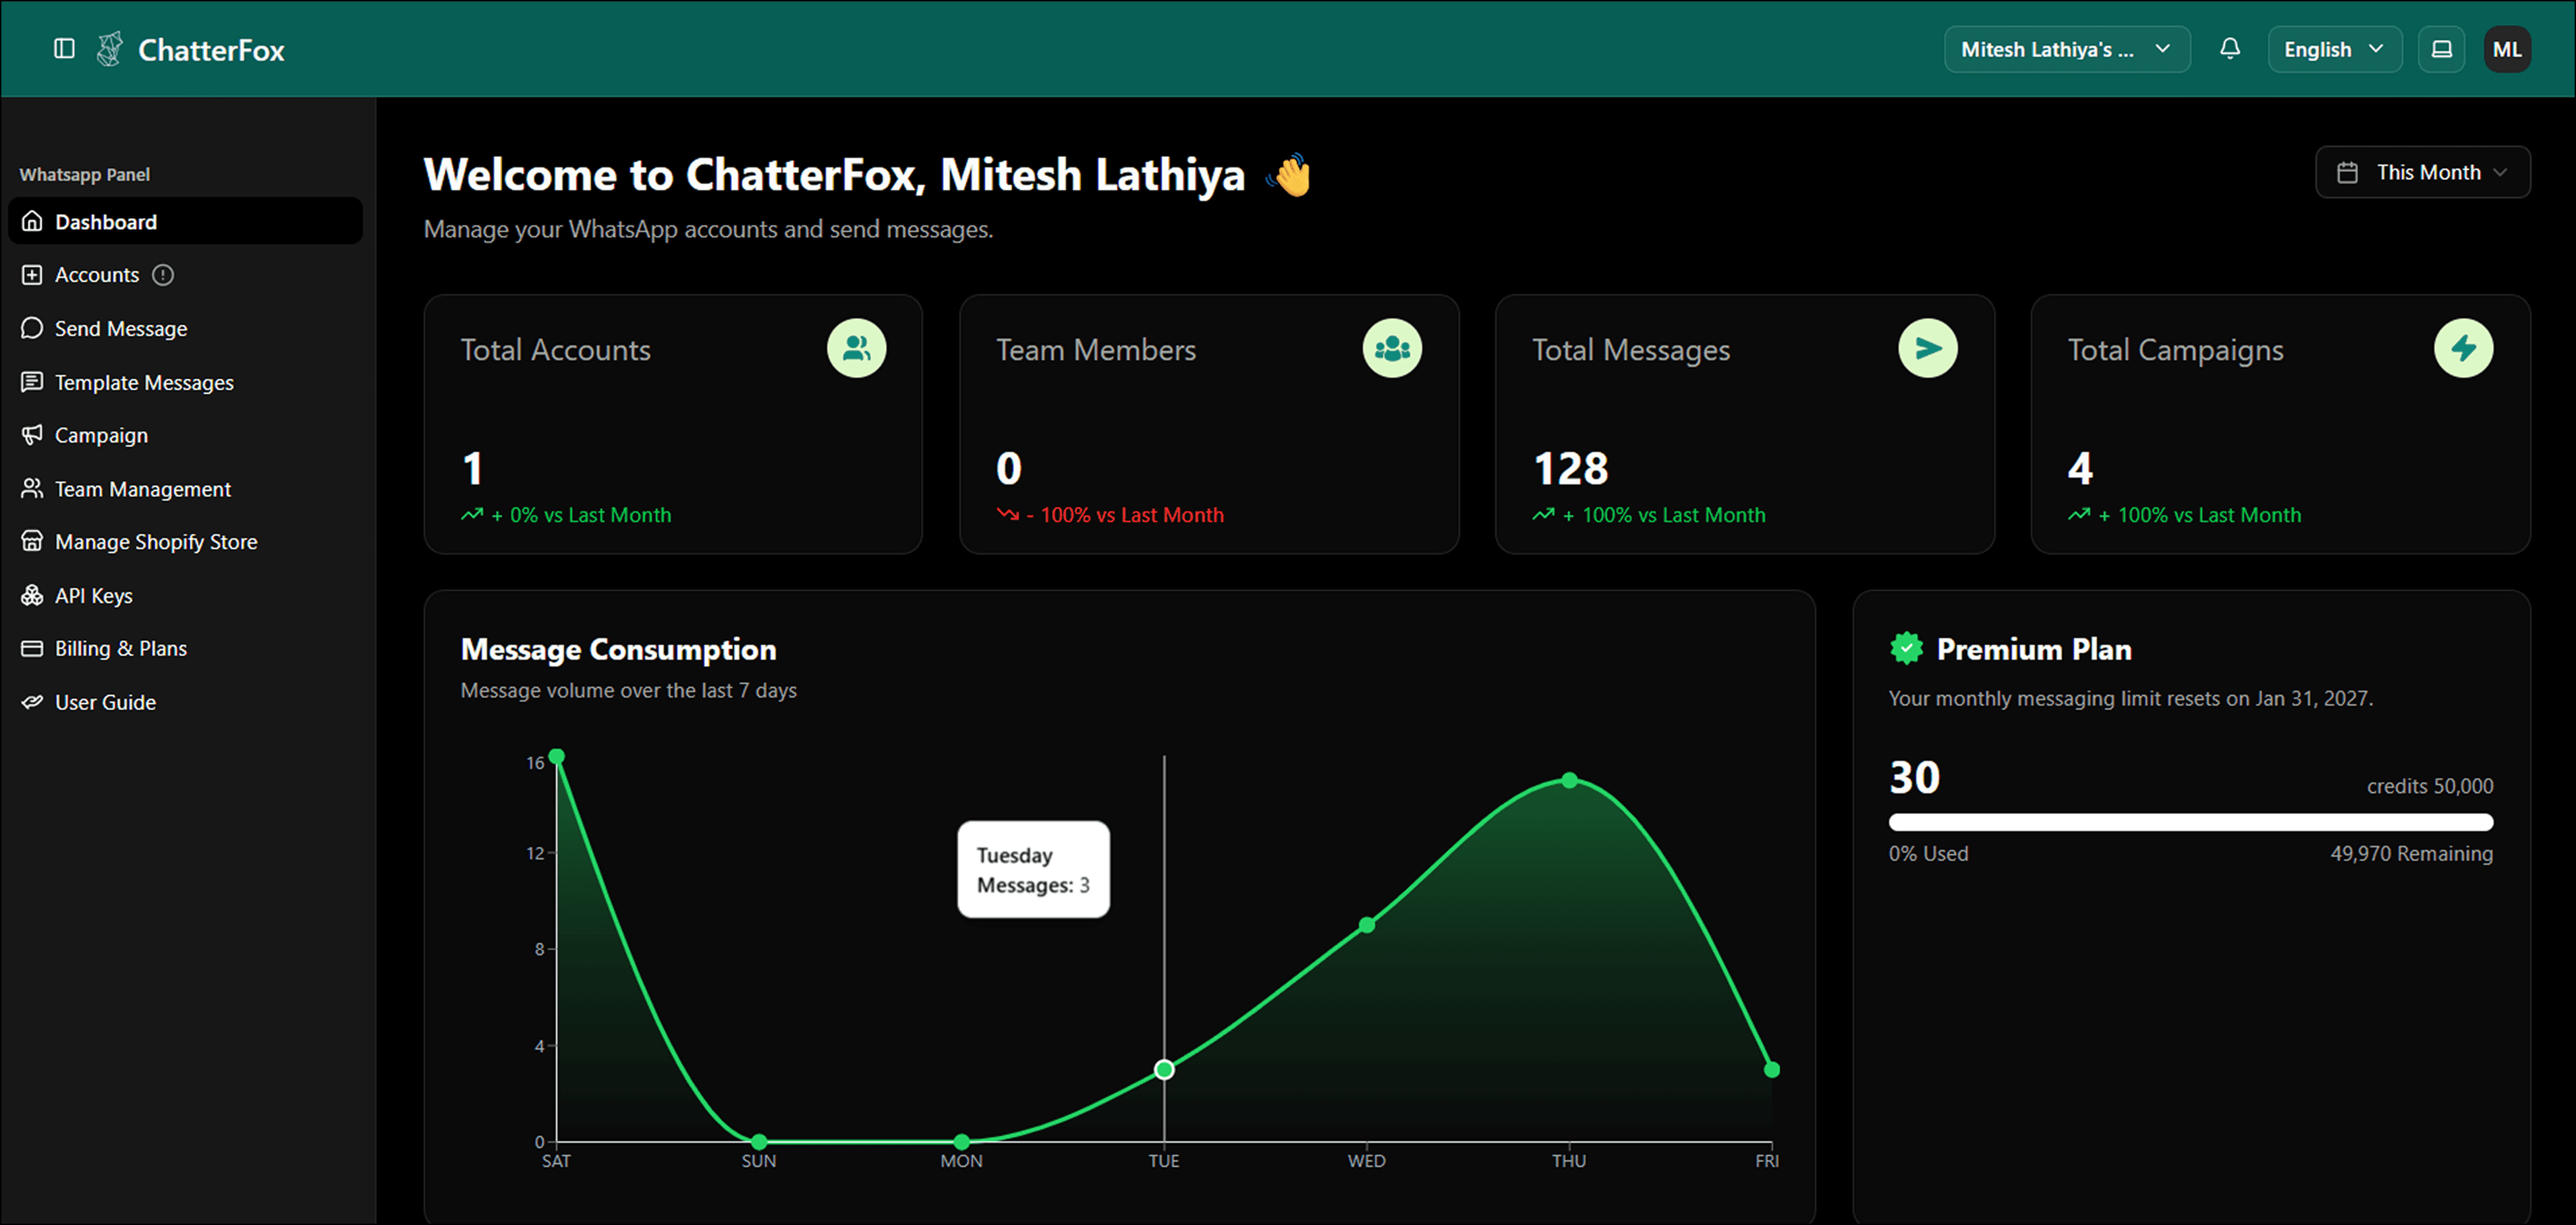Click the Total Campaigns value 4
This screenshot has height=1225, width=2576.
click(2080, 468)
